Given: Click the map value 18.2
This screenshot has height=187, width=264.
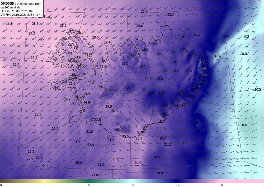Looking at the screenshot, I should point(173,52).
